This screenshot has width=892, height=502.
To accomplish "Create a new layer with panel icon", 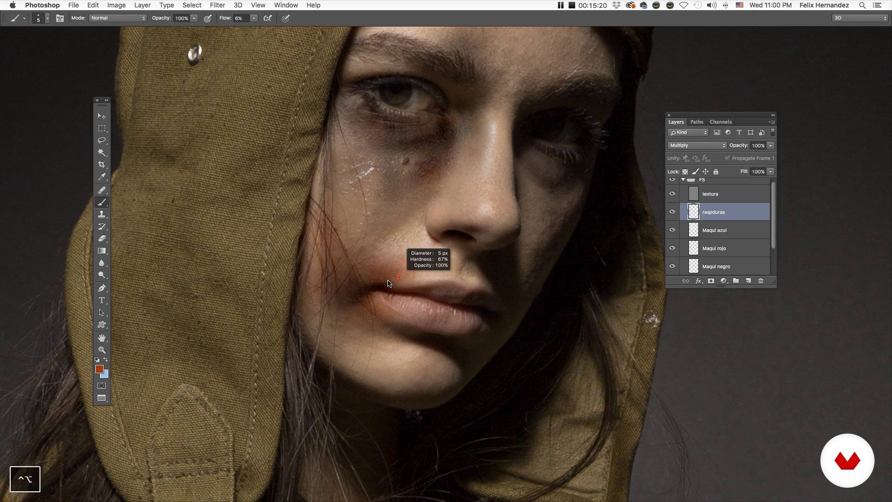I will click(x=748, y=281).
